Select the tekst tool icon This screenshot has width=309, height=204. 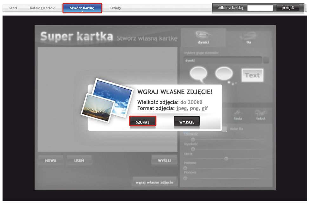click(260, 115)
